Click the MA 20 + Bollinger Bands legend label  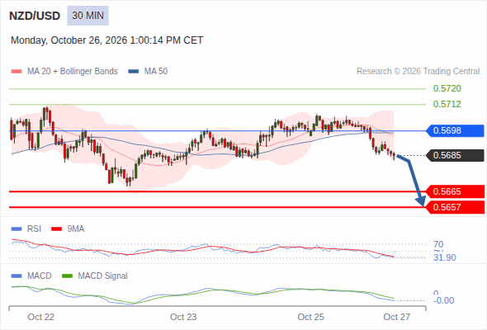tap(73, 72)
